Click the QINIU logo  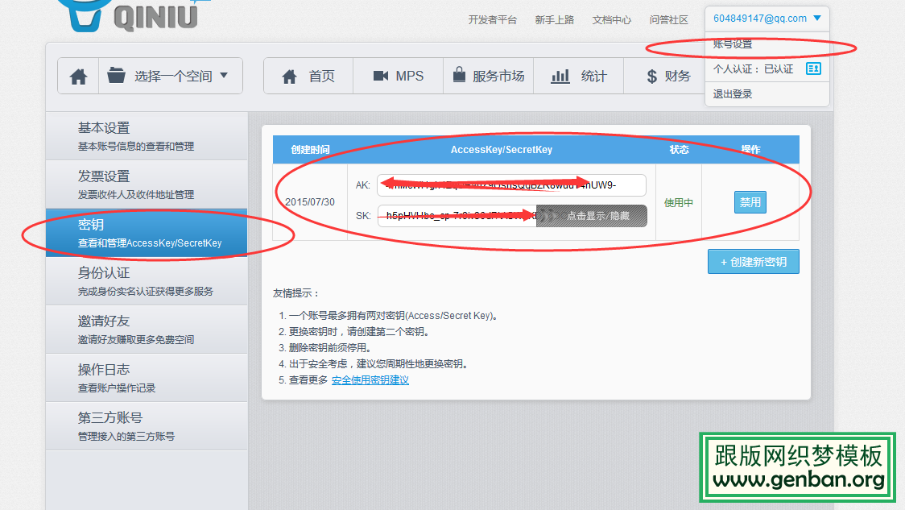coord(133,15)
